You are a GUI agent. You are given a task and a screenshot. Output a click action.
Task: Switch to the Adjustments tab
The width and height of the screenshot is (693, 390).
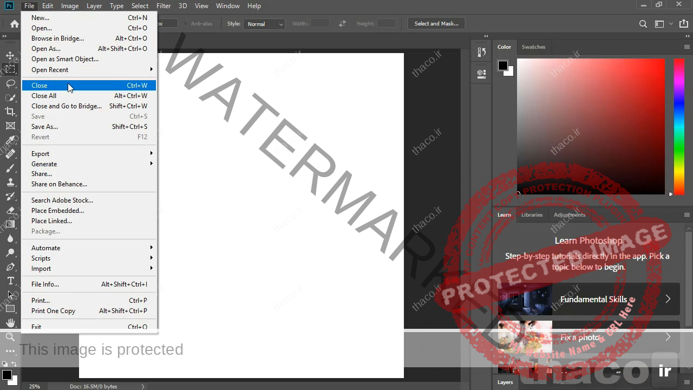point(569,215)
